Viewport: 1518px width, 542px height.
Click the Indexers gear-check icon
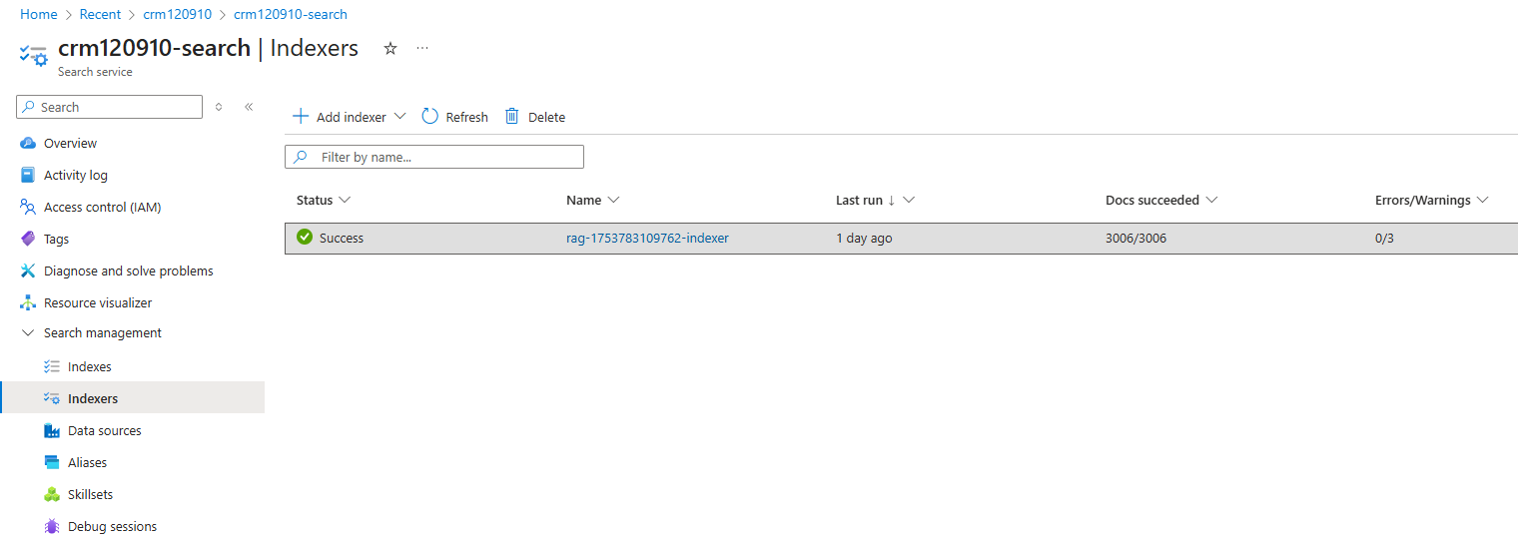52,398
